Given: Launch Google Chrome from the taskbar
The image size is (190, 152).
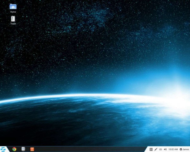Looking at the screenshot, I should [14, 149].
